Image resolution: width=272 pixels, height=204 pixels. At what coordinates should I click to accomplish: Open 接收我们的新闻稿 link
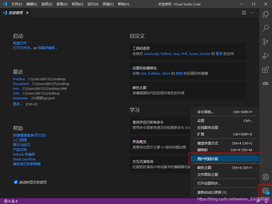pyautogui.click(x=27, y=164)
